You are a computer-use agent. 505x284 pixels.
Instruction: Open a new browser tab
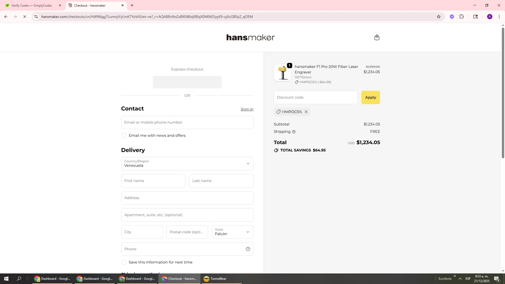132,5
